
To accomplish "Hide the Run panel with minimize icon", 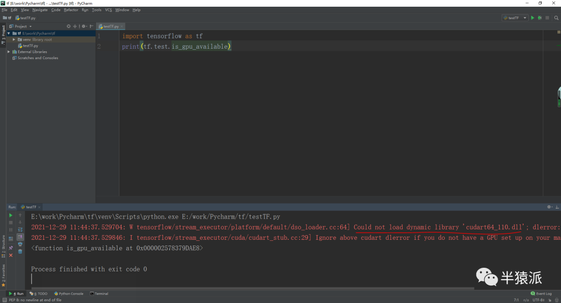I will coord(557,207).
